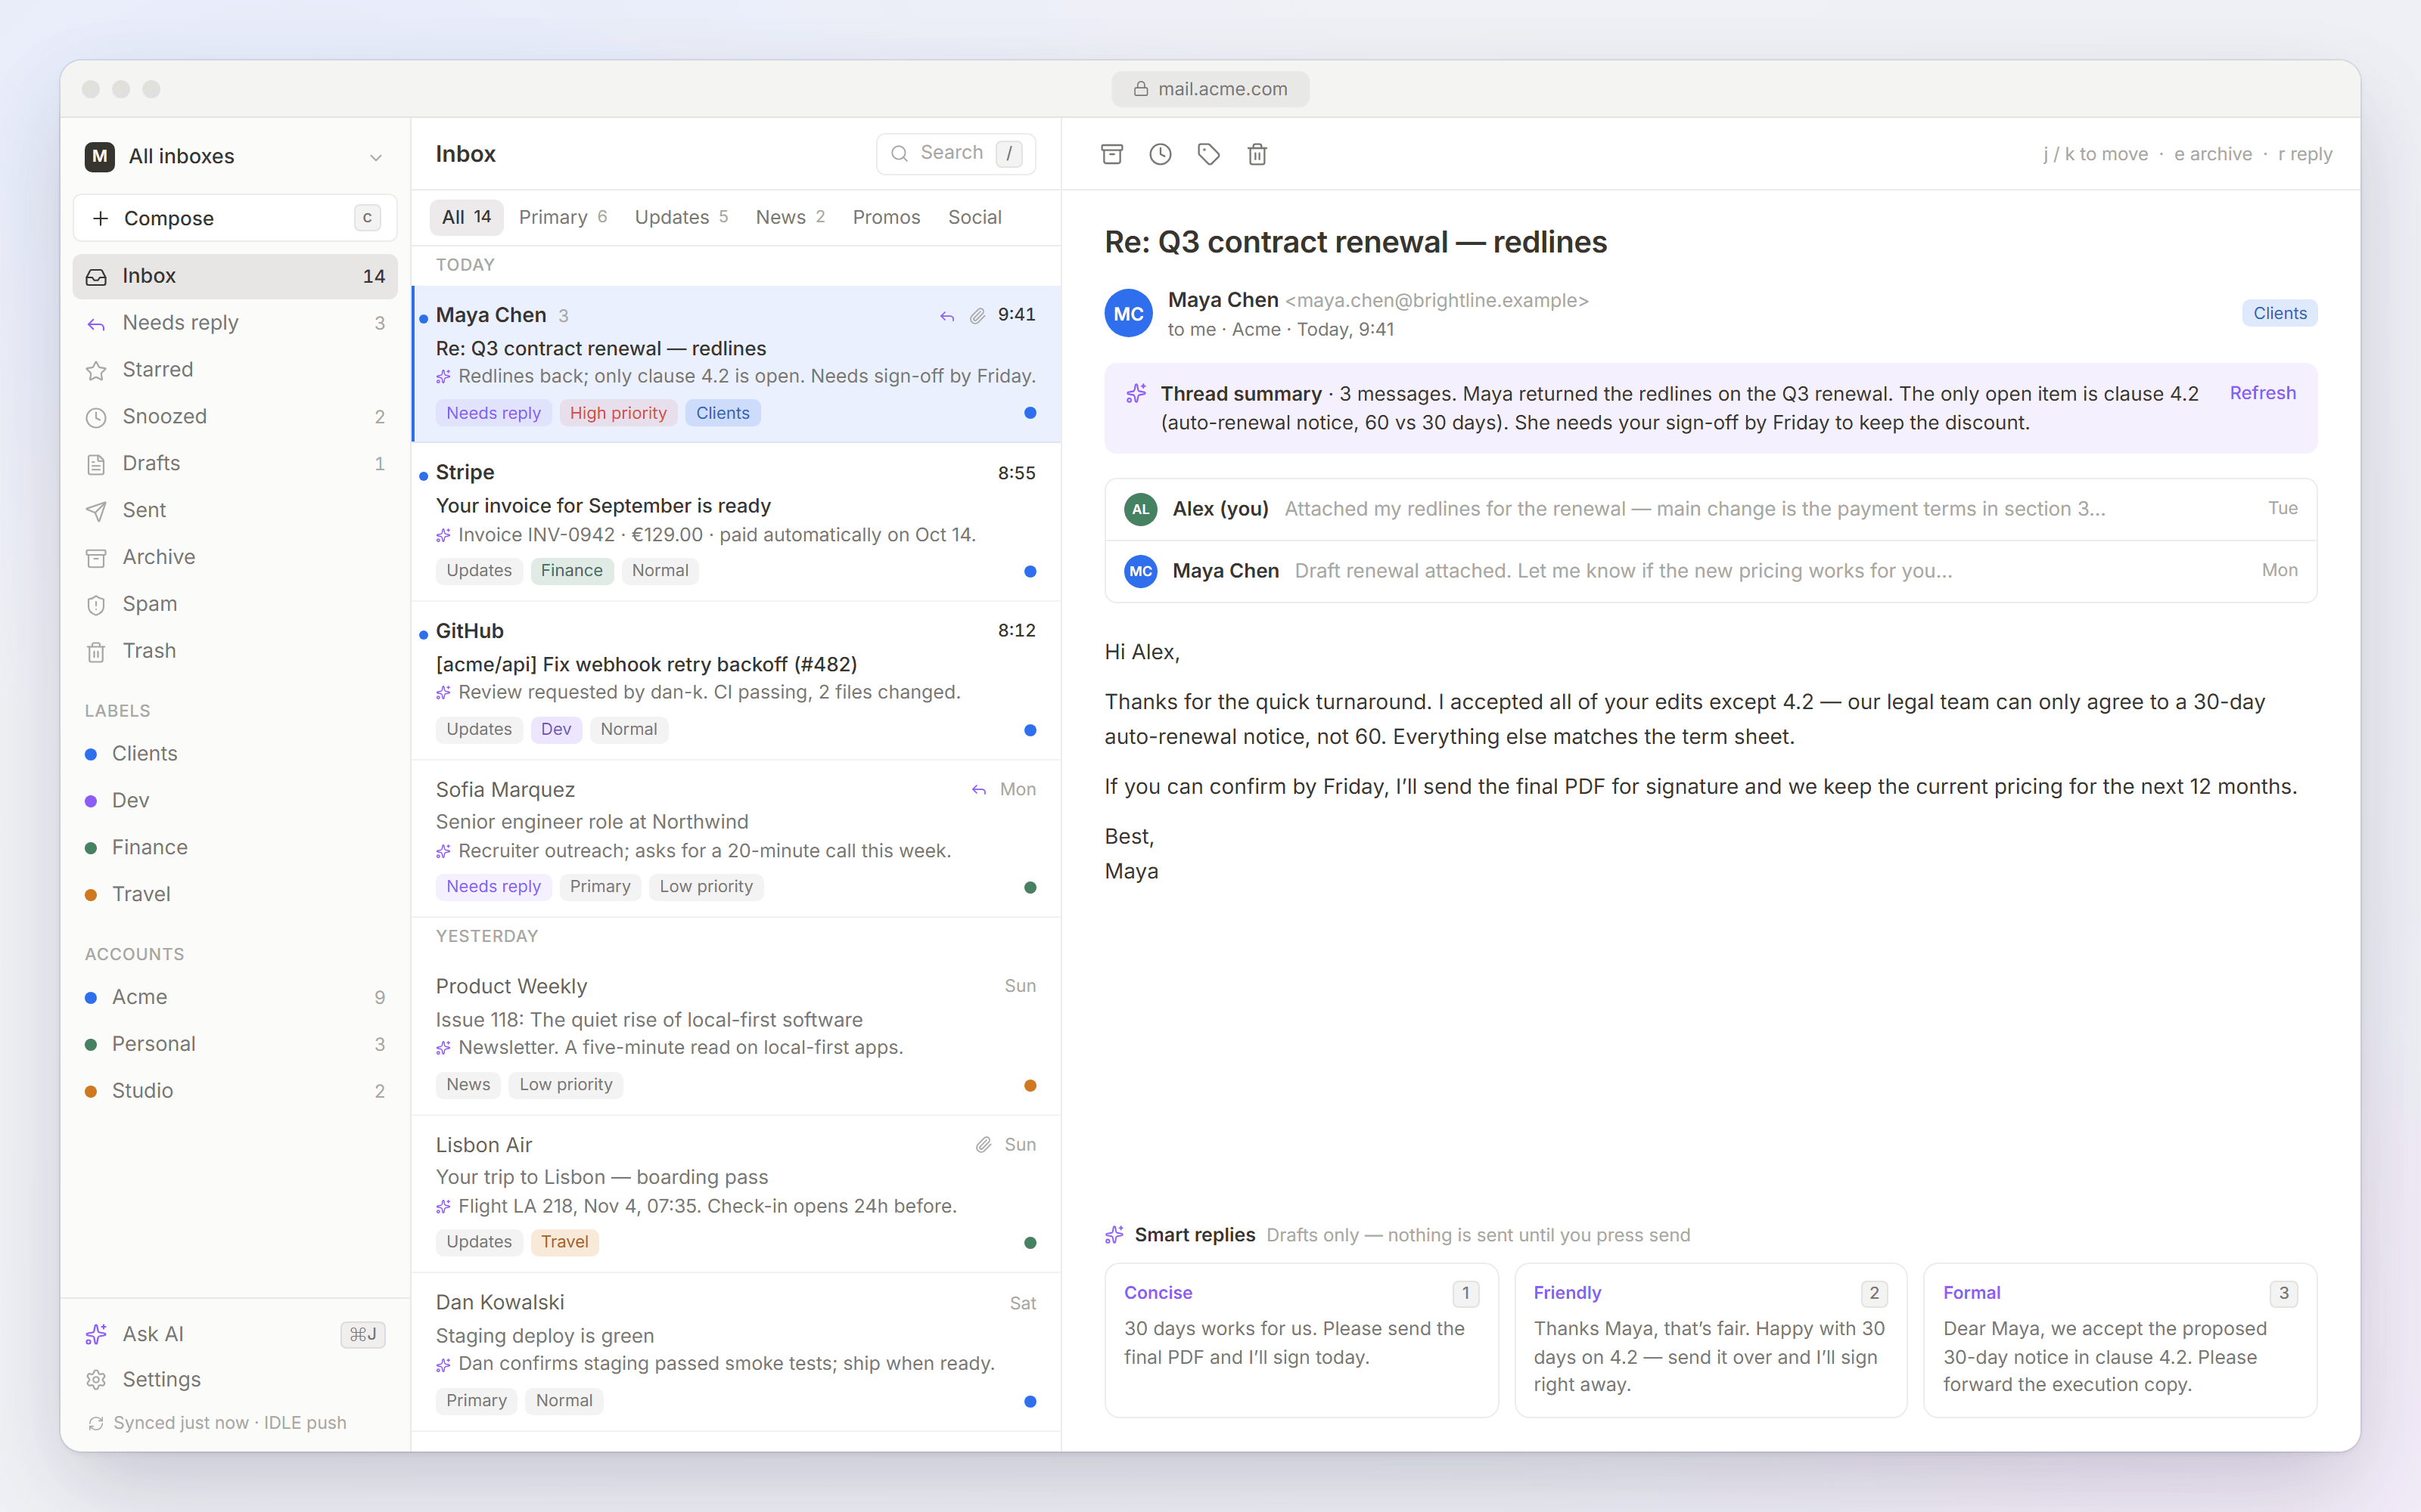Image resolution: width=2421 pixels, height=1512 pixels.
Task: Choose the Concise smart reply
Action: click(1301, 1340)
